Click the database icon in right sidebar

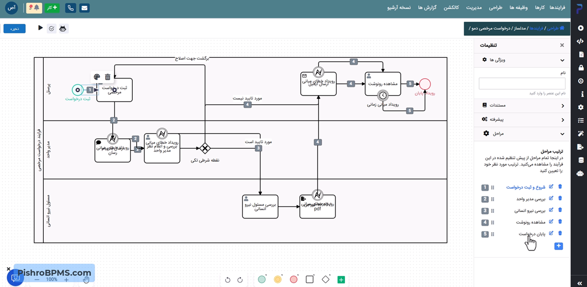tap(580, 160)
